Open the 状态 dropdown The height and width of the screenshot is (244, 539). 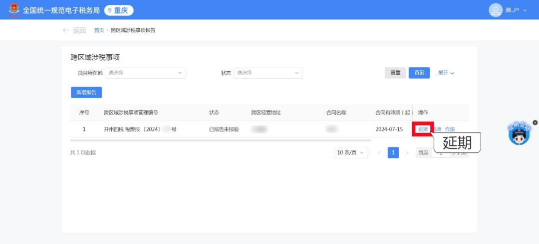click(x=269, y=73)
